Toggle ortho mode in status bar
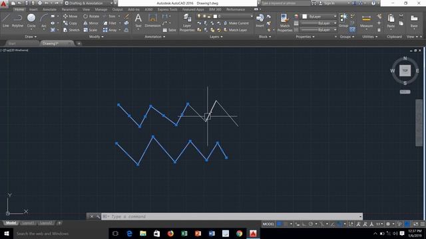This screenshot has height=239, width=426. coord(304,224)
